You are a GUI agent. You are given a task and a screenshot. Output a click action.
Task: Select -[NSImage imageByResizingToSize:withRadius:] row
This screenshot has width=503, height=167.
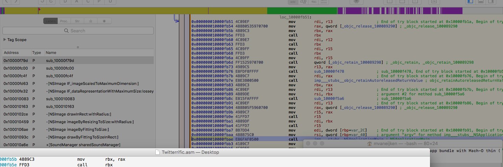(x=78, y=122)
